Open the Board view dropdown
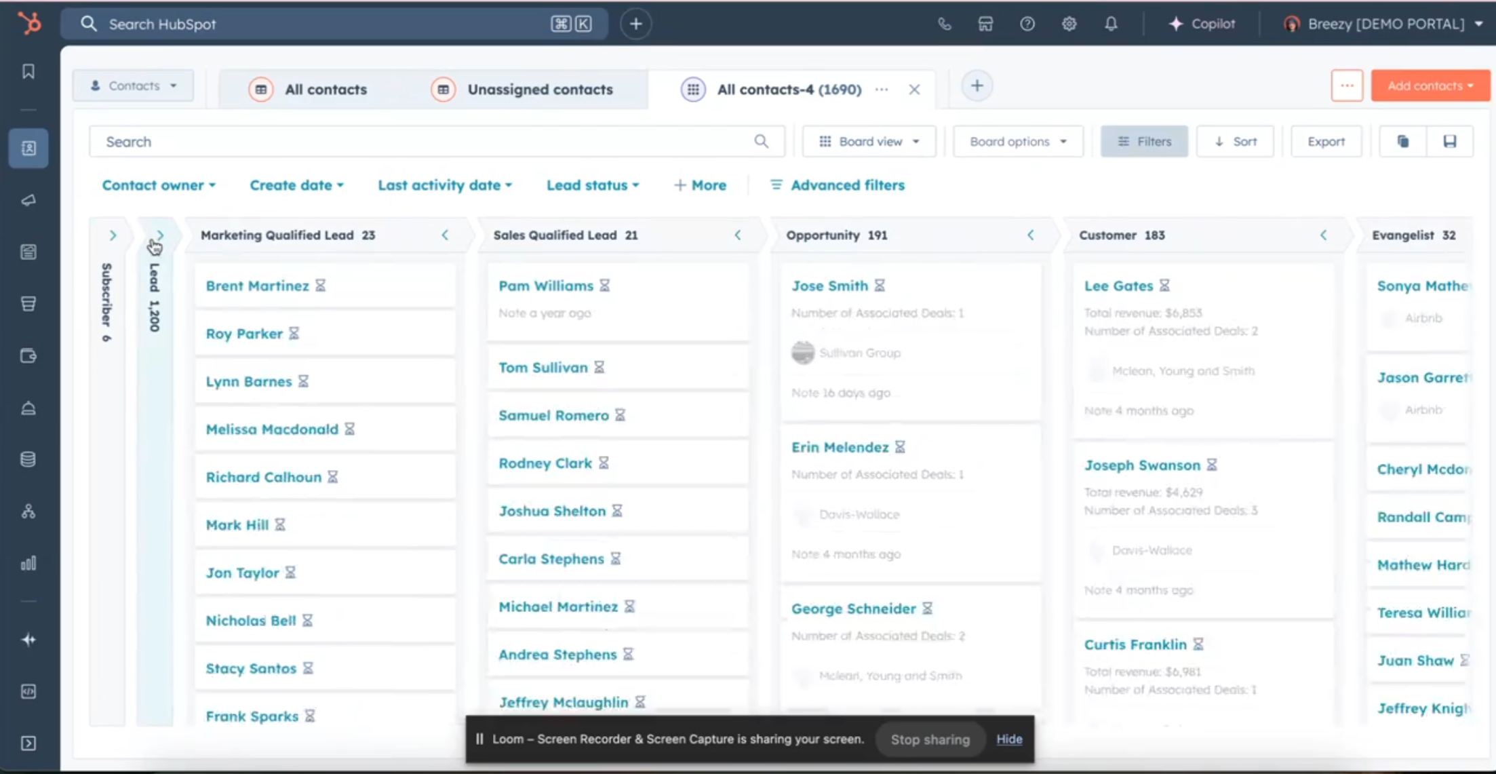The height and width of the screenshot is (774, 1496). [x=869, y=141]
